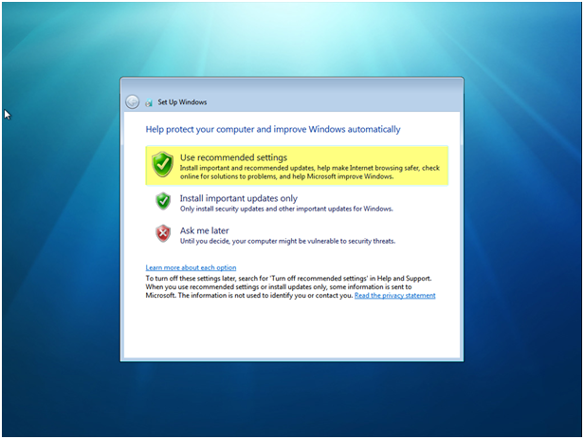Image resolution: width=584 pixels, height=439 pixels.
Task: Click the heading Help protect your computer
Action: tap(273, 129)
